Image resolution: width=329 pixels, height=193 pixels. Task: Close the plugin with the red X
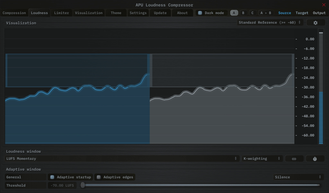[x=324, y=5]
